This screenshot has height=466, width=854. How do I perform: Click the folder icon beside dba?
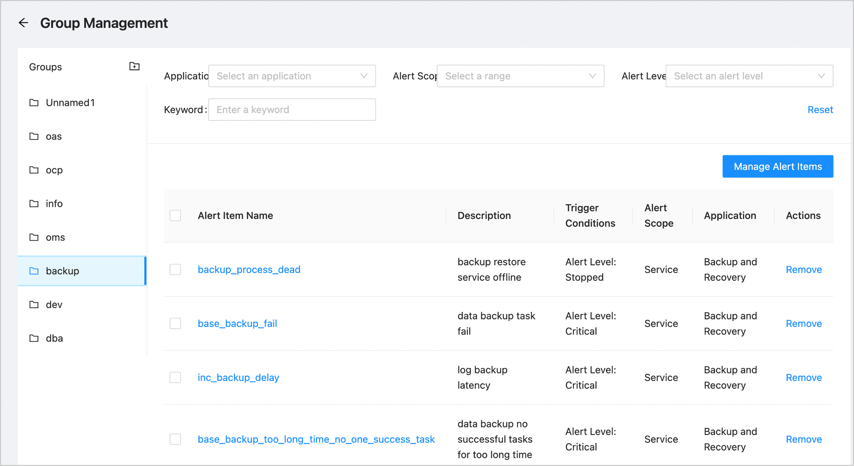(34, 338)
